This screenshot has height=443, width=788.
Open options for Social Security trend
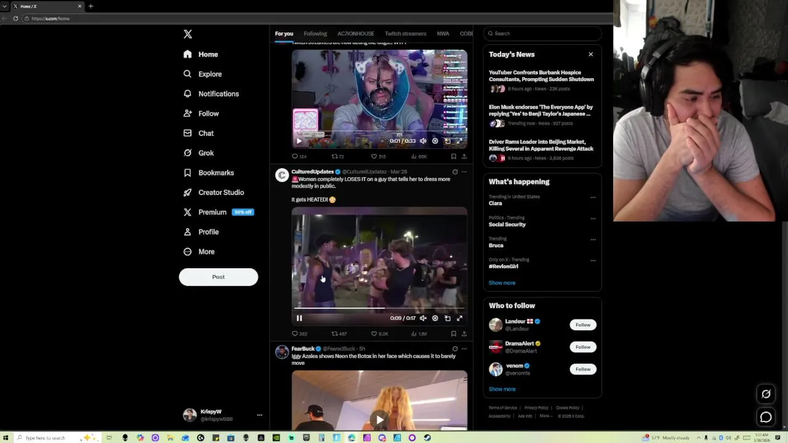(593, 218)
